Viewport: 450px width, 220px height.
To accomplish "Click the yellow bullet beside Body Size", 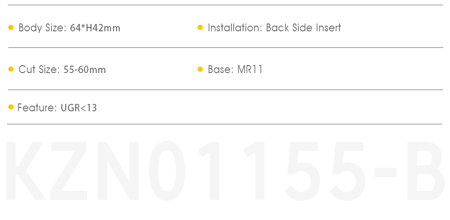I will click(x=11, y=27).
